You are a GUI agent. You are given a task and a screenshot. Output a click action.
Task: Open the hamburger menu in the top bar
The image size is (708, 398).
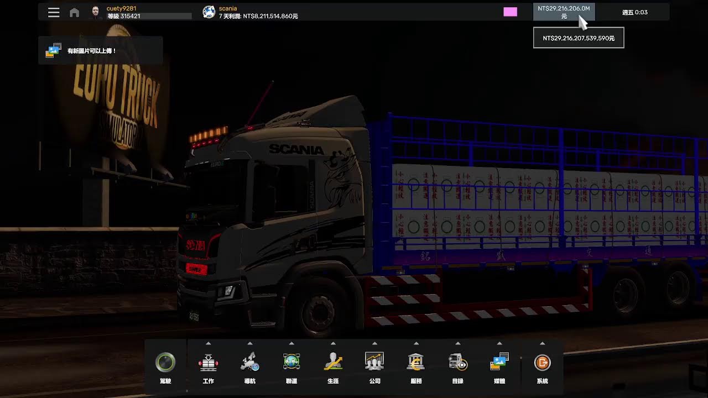point(54,12)
